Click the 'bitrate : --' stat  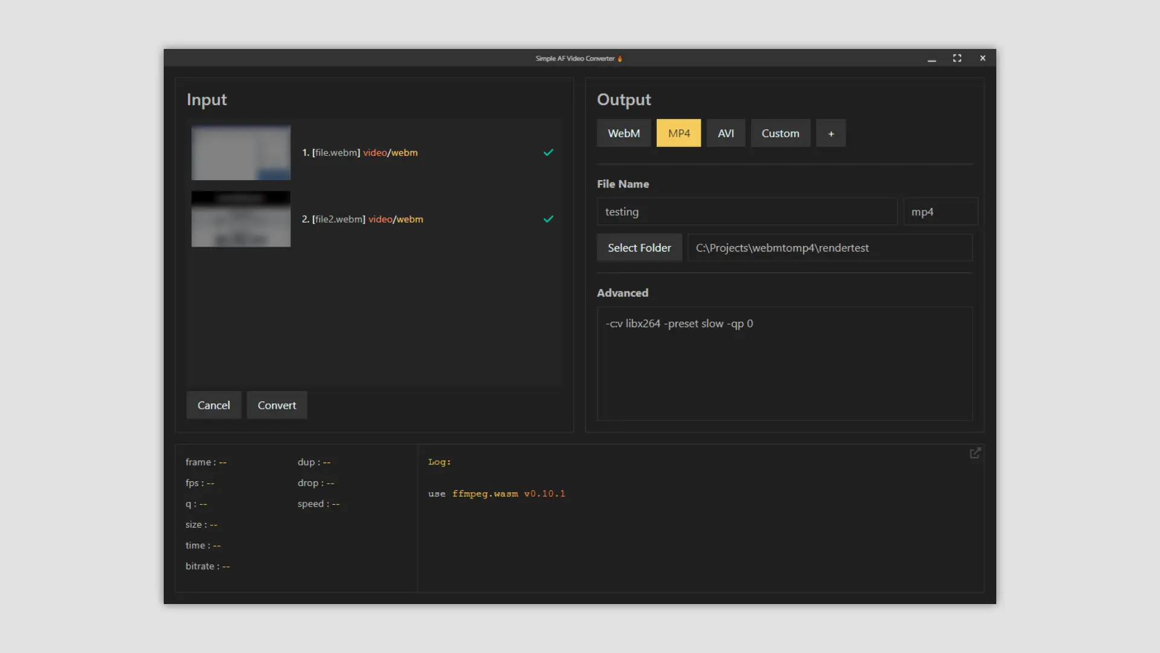point(208,566)
